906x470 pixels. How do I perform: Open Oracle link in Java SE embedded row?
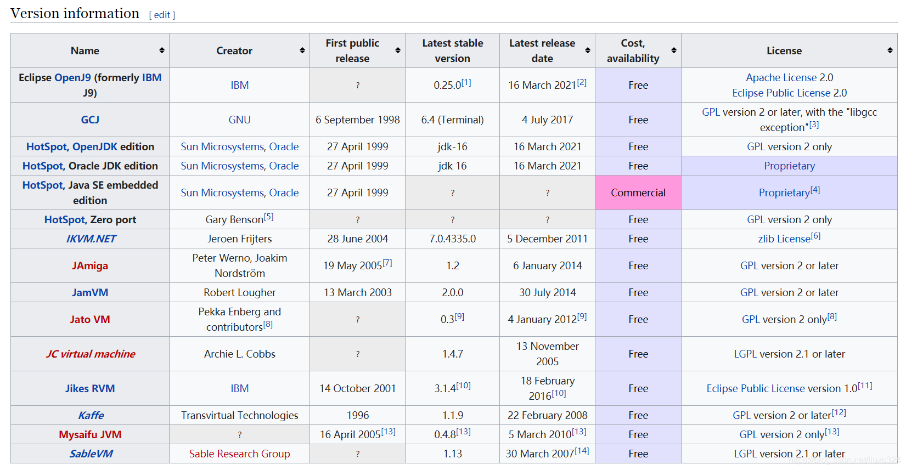(284, 192)
